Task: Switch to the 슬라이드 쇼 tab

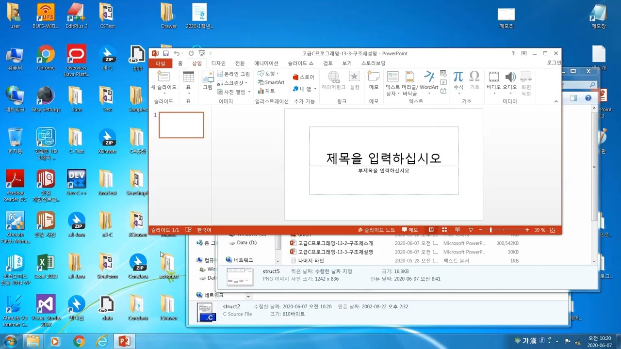Action: point(300,63)
